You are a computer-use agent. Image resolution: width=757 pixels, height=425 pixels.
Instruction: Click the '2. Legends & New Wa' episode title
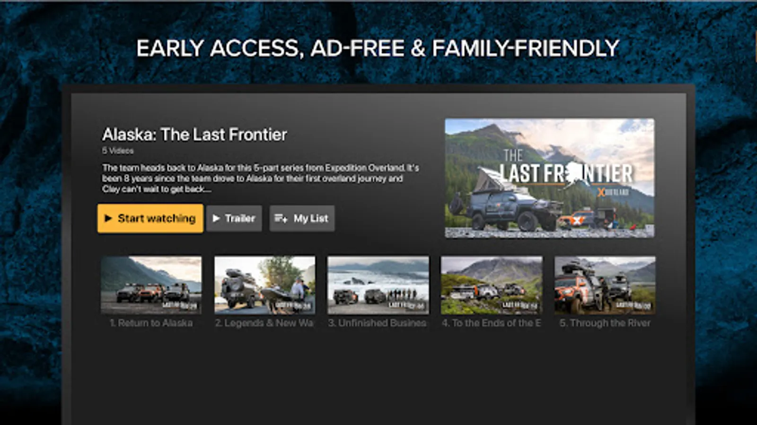pyautogui.click(x=264, y=323)
